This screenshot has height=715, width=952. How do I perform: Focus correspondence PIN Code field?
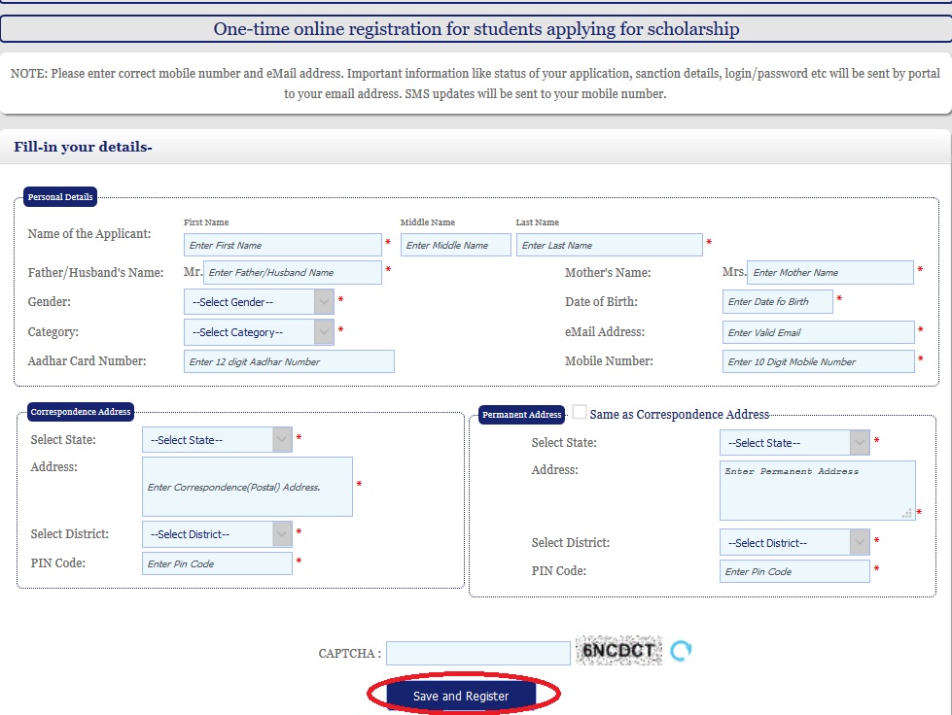218,563
